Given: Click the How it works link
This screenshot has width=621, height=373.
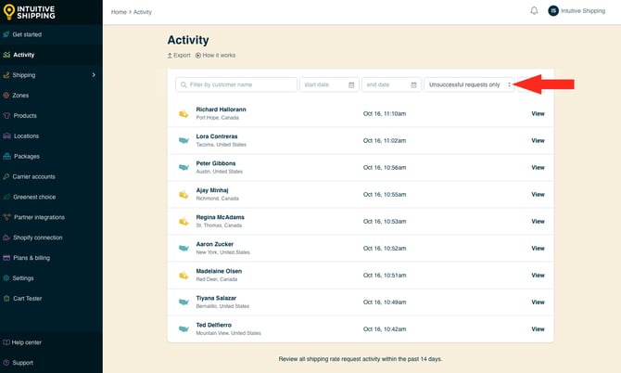Looking at the screenshot, I should pos(215,56).
